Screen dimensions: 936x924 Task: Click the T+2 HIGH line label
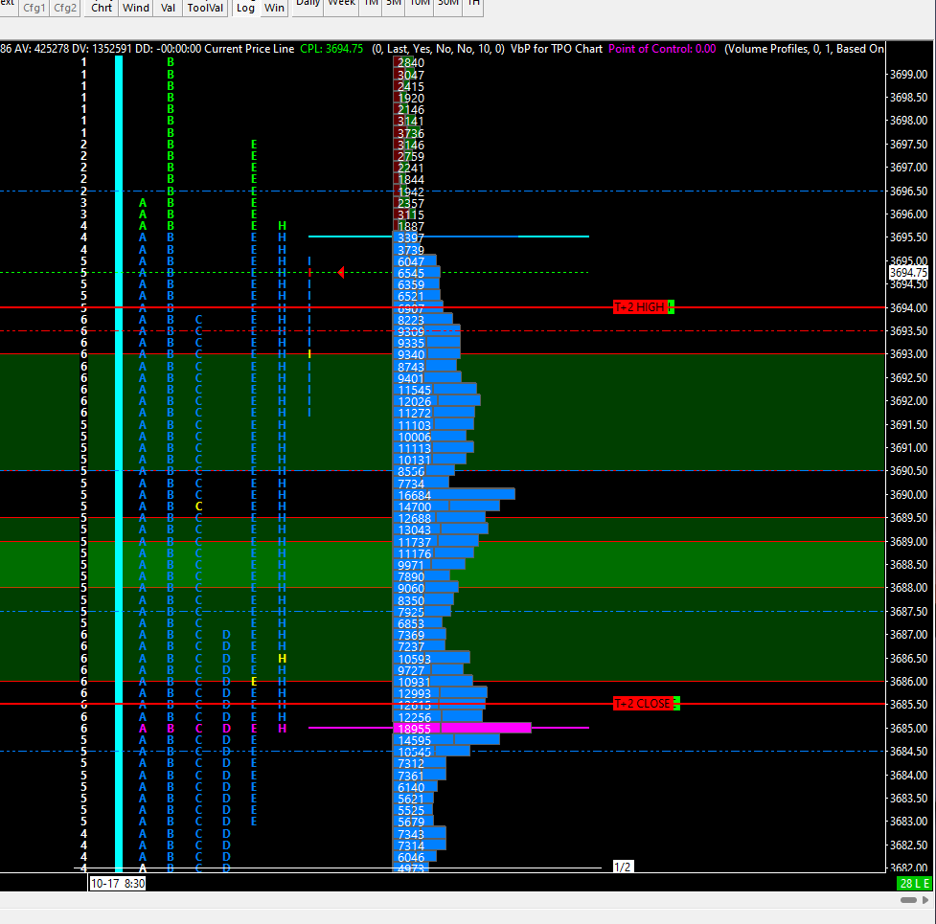pyautogui.click(x=640, y=307)
